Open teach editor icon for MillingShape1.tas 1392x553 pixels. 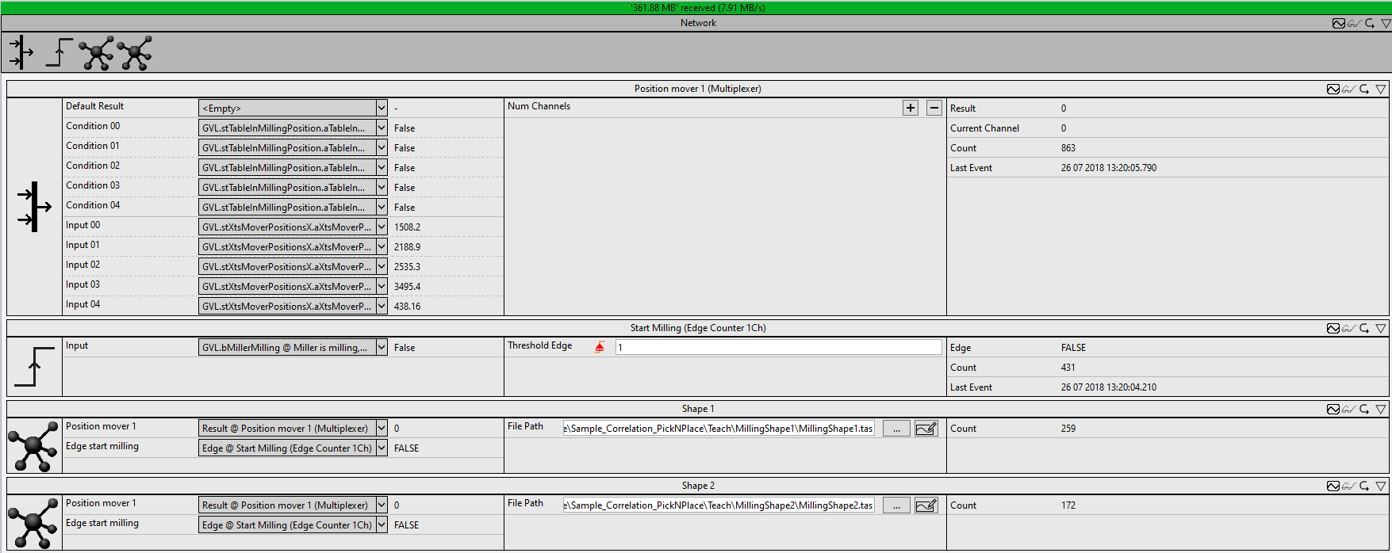[x=926, y=429]
